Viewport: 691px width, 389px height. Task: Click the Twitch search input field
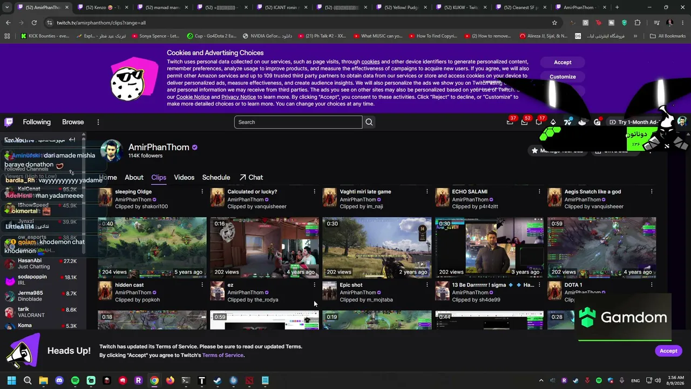298,122
